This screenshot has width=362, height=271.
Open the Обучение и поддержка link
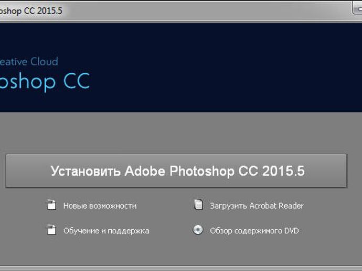[x=107, y=231]
